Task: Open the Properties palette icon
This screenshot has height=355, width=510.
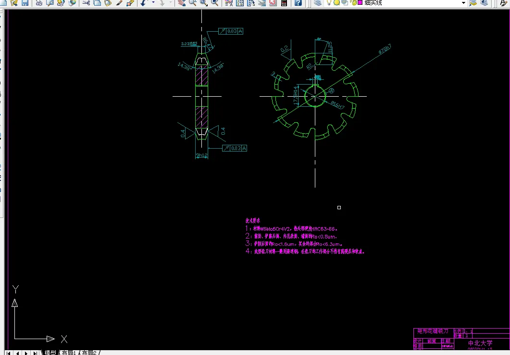Action: point(229,3)
